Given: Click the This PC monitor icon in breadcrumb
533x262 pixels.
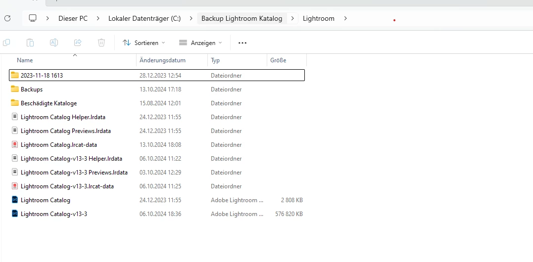Looking at the screenshot, I should click(x=33, y=18).
